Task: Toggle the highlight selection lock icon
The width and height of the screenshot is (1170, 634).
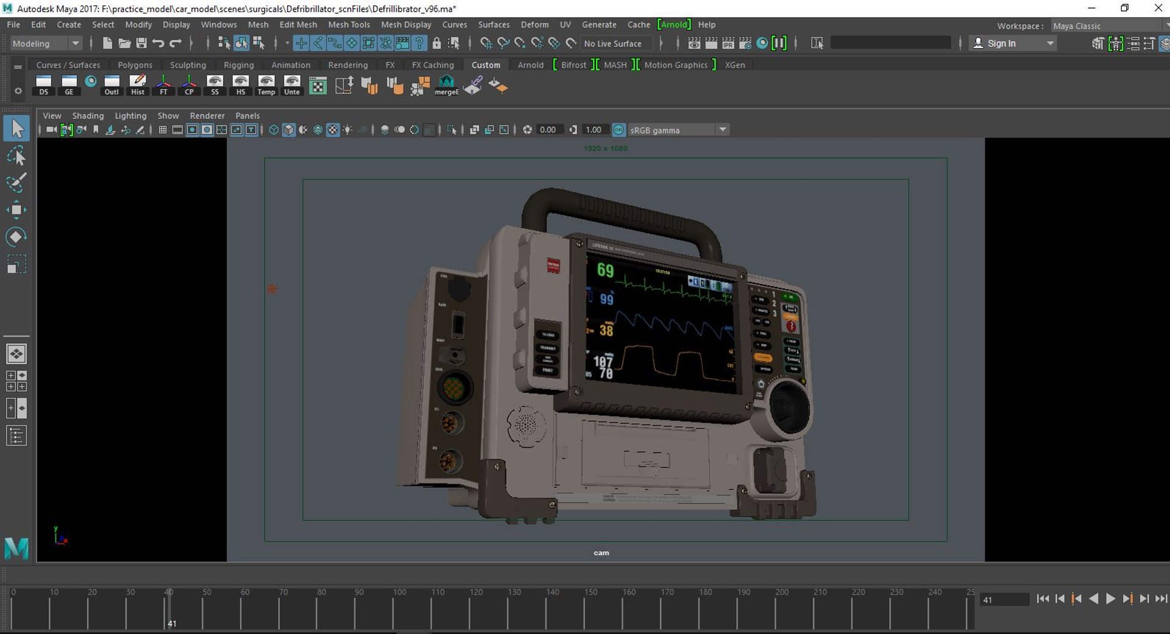Action: click(x=436, y=43)
